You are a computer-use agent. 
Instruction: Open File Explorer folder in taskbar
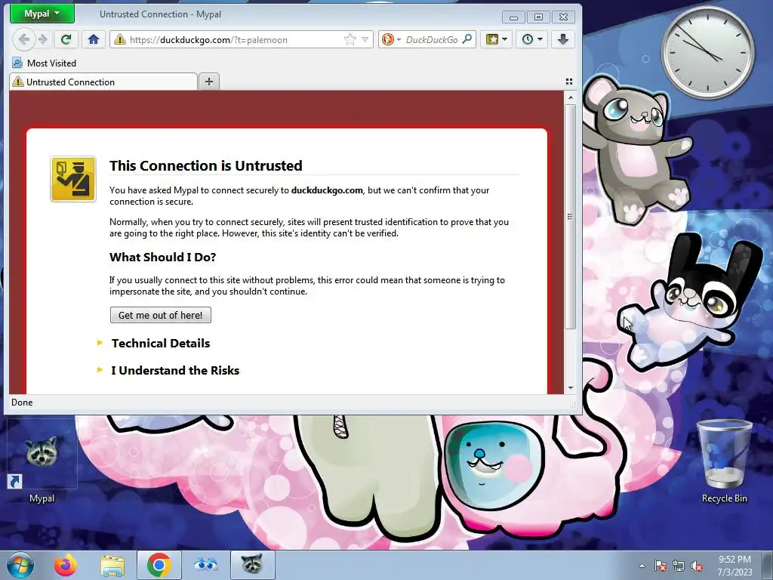pyautogui.click(x=112, y=565)
